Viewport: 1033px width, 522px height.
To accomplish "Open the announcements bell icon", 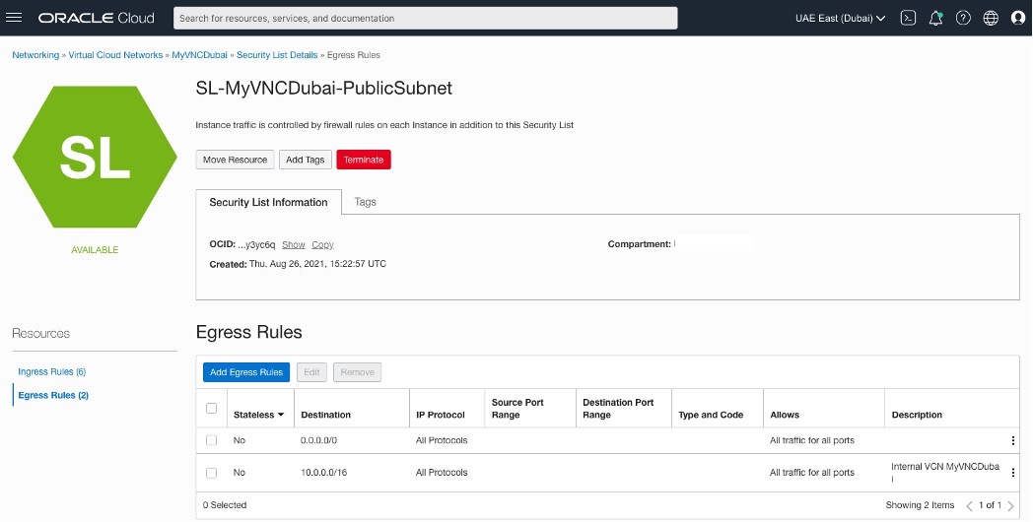I will [935, 18].
